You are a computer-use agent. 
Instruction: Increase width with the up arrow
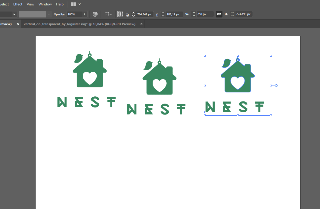tap(194, 13)
